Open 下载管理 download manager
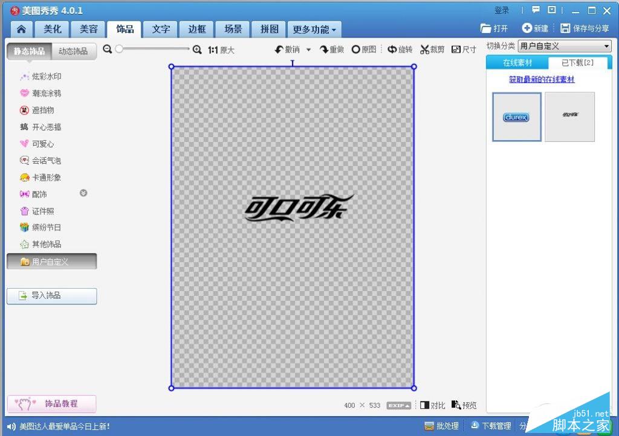Screen dimensions: 619x436 point(491,426)
